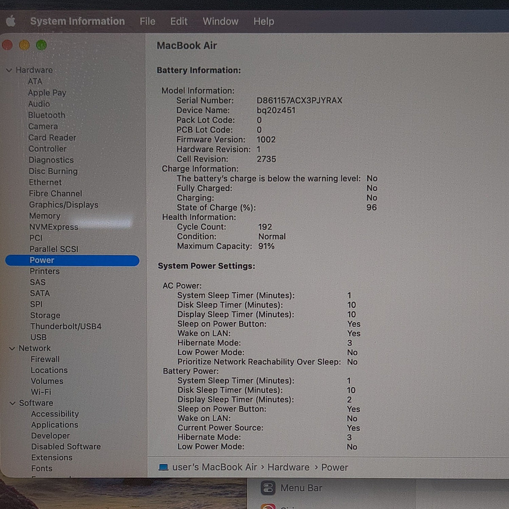Click Hardware in the path bar
The image size is (509, 509).
coord(288,467)
